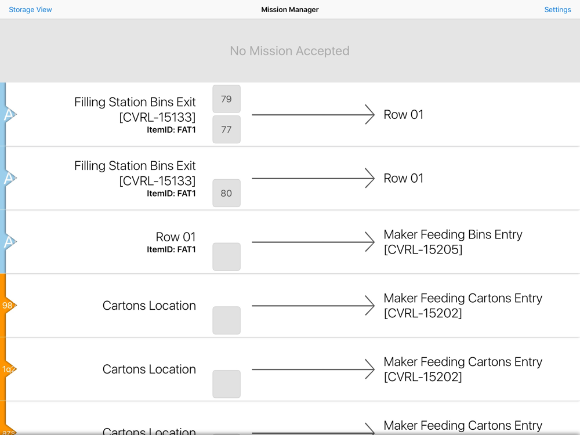
Task: Tap the No Mission Accepted banner
Action: (x=289, y=51)
